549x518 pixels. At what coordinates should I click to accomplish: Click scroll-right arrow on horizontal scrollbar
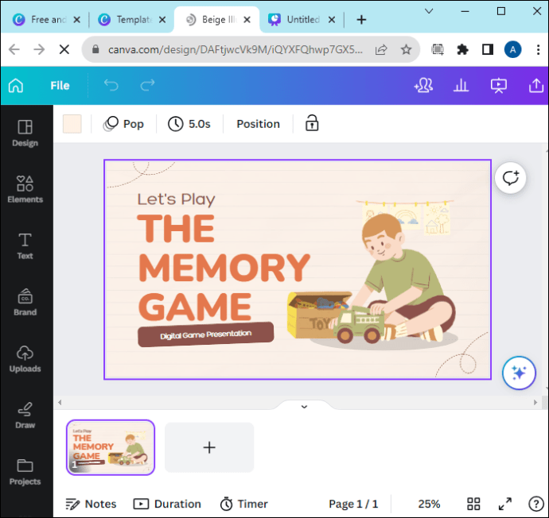pyautogui.click(x=535, y=402)
